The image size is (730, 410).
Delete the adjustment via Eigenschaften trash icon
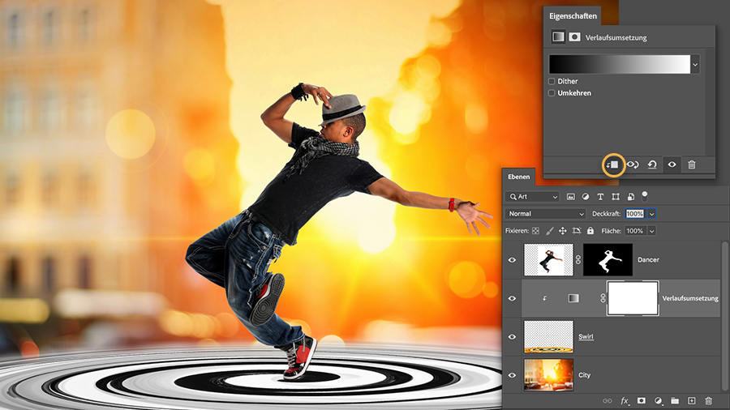[x=692, y=164]
